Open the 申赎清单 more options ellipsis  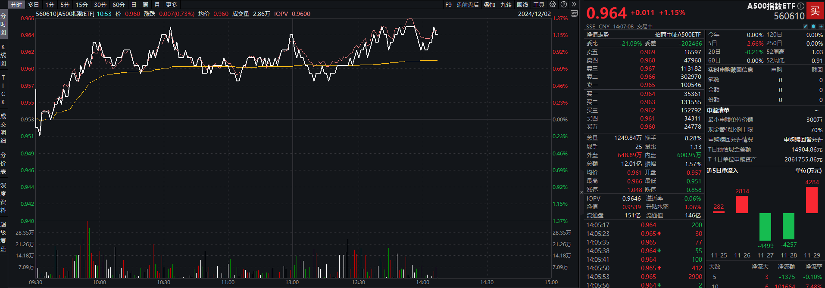tap(816, 111)
